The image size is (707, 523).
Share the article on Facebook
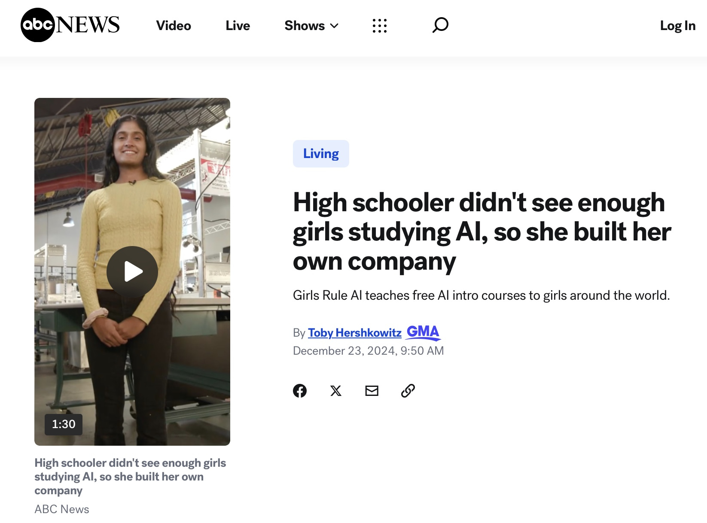[x=300, y=391]
